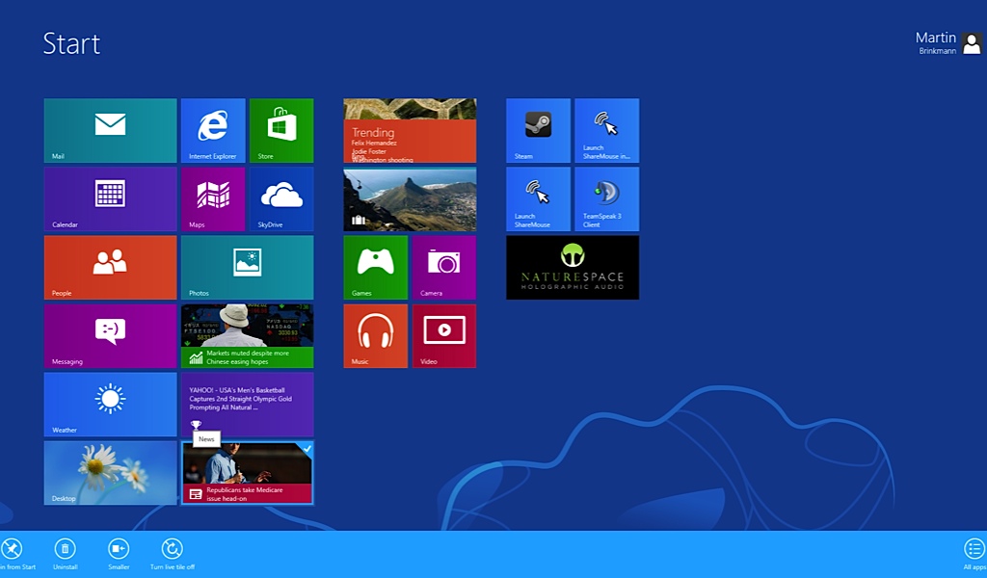Open the Music tile

coord(376,336)
